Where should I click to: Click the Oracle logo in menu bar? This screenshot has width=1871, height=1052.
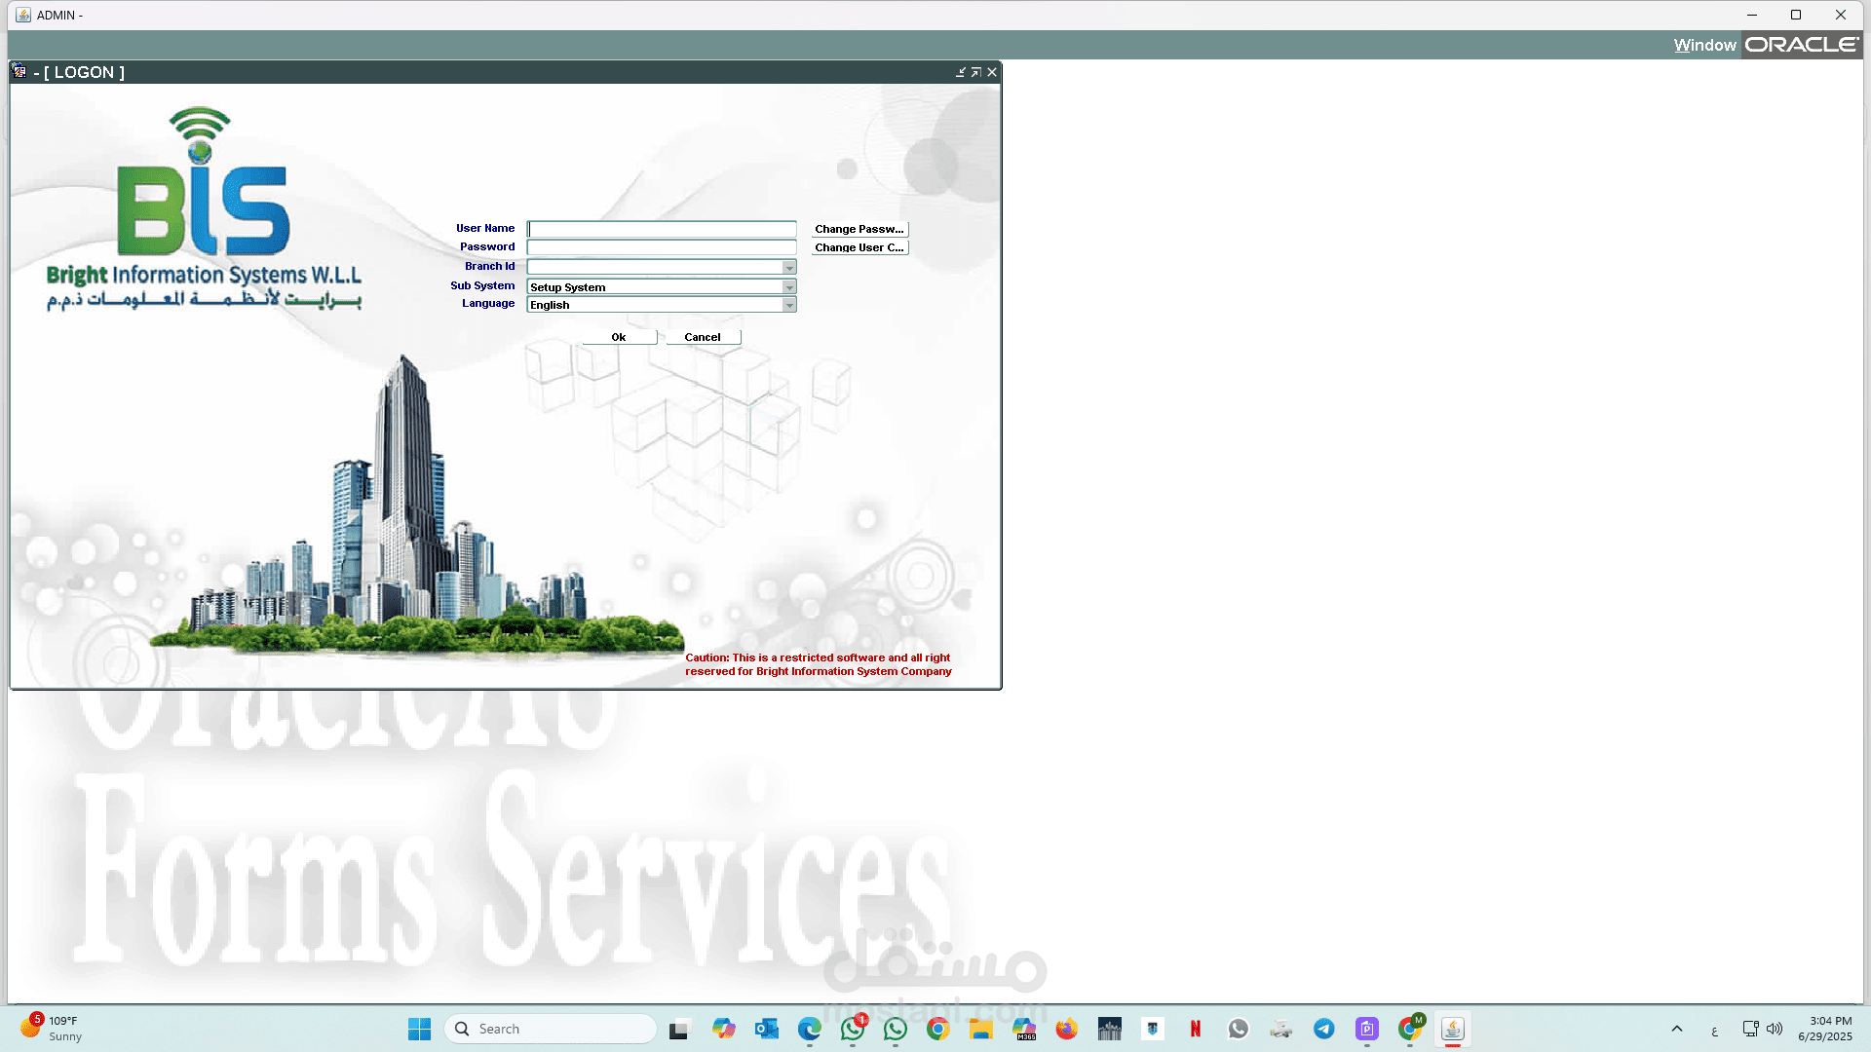point(1802,45)
